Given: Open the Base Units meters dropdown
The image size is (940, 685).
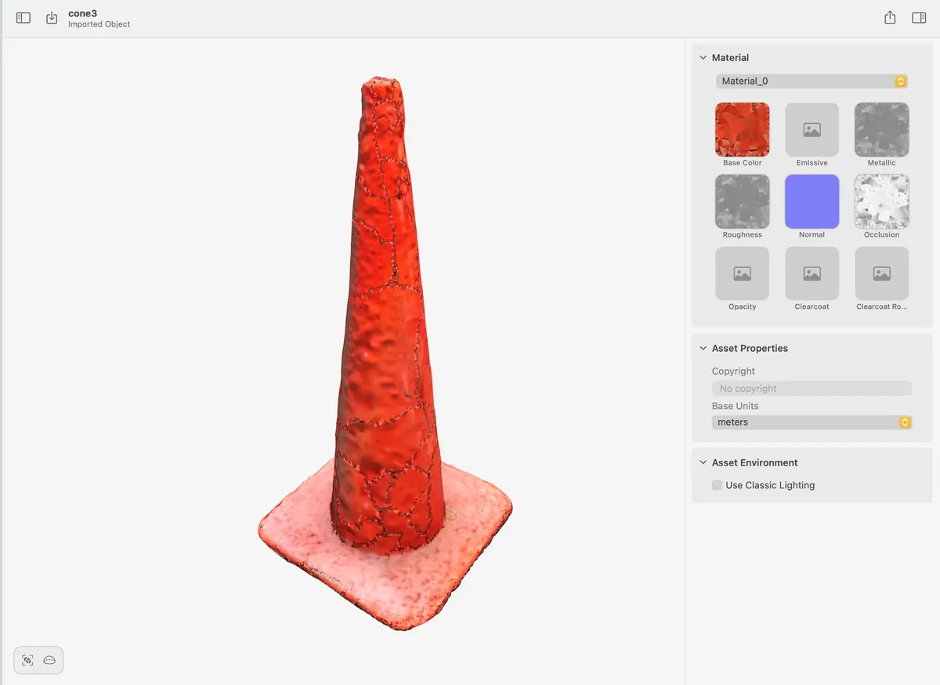Looking at the screenshot, I should (x=812, y=422).
